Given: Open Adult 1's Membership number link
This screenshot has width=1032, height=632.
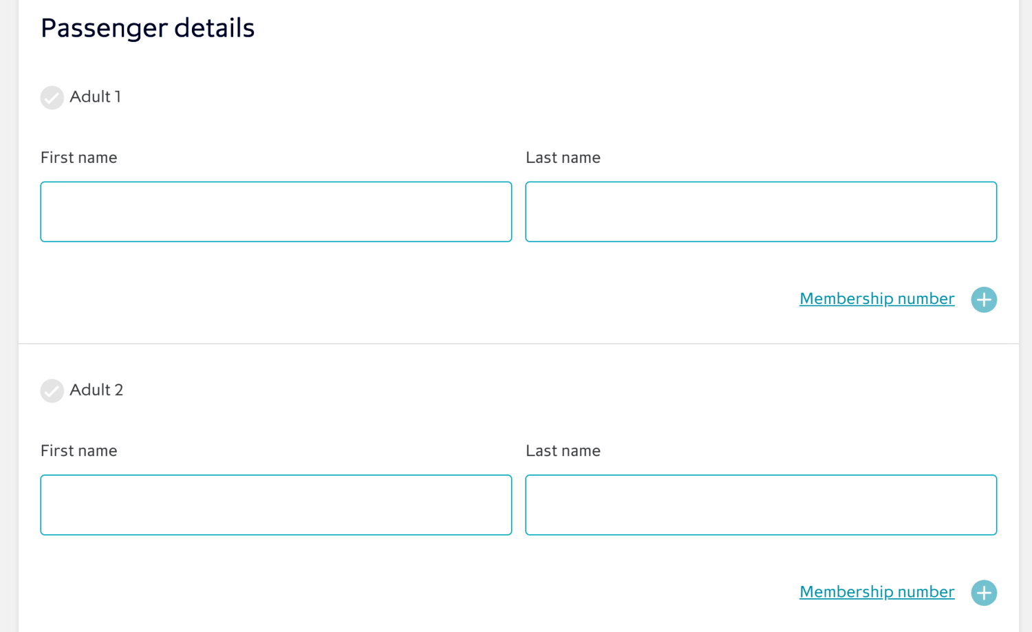Looking at the screenshot, I should click(877, 298).
